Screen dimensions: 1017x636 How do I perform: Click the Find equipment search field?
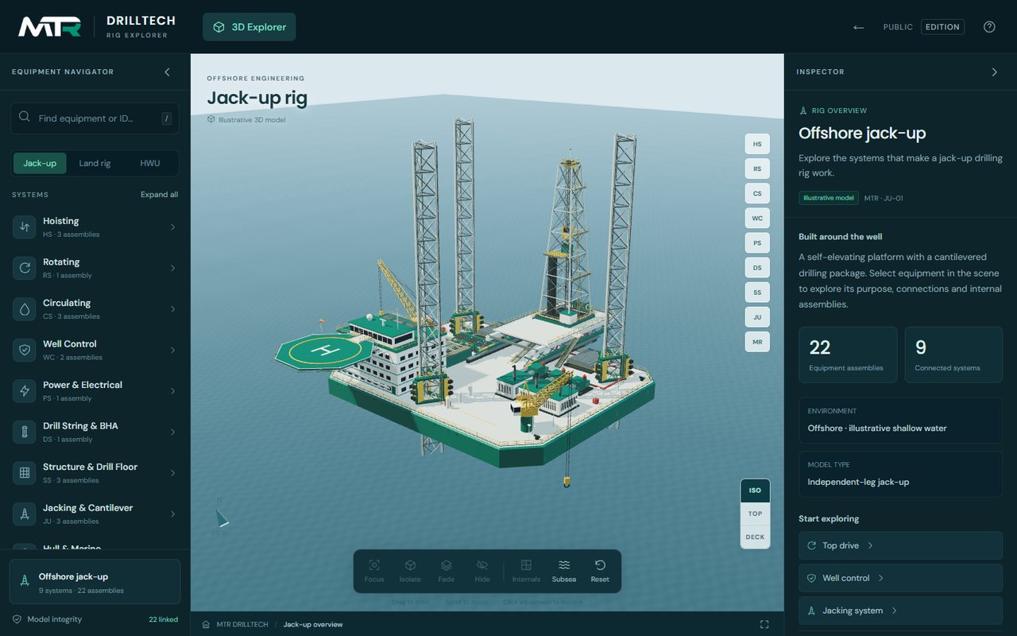(95, 118)
